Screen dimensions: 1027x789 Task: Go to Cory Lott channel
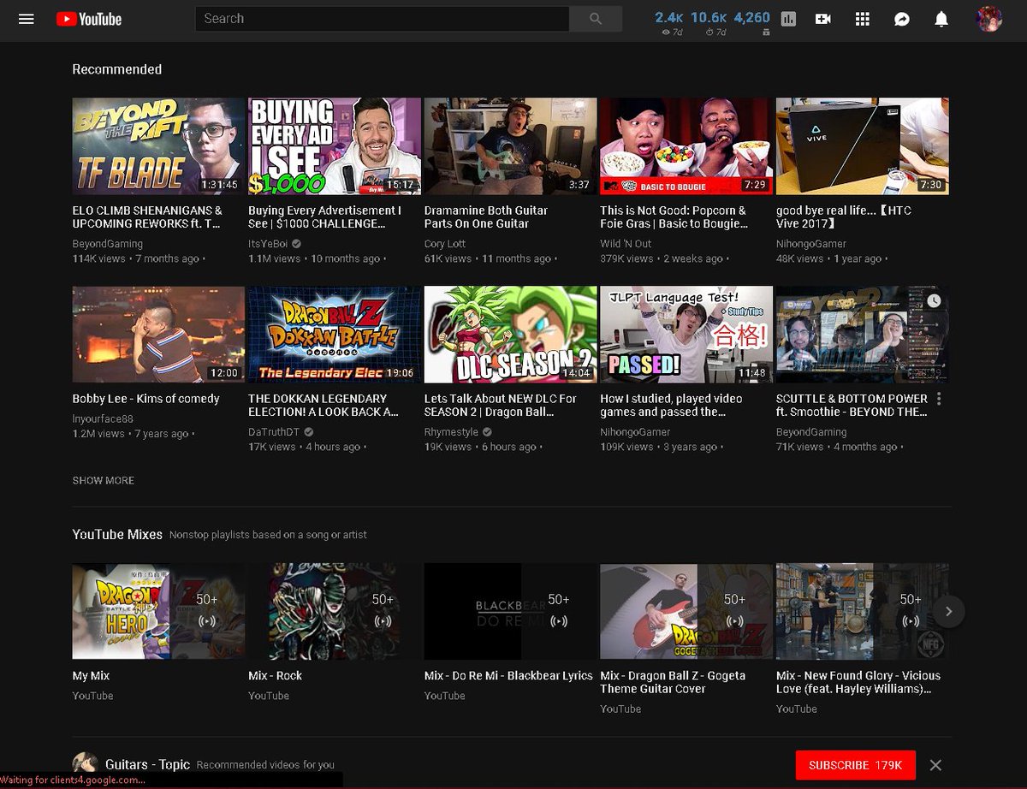click(x=445, y=244)
